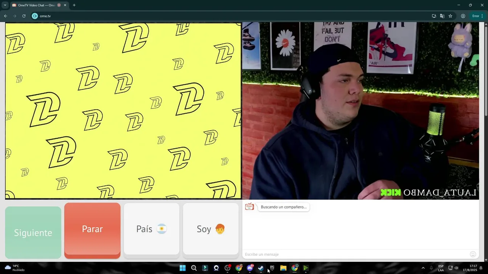The height and width of the screenshot is (274, 488).
Task: Open the weather widget 14°C Nublado
Action: pos(14,268)
